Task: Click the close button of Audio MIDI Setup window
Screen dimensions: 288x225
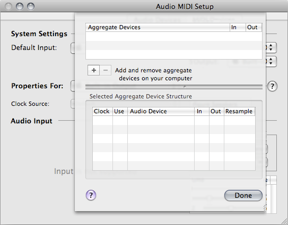Action: click(x=8, y=6)
